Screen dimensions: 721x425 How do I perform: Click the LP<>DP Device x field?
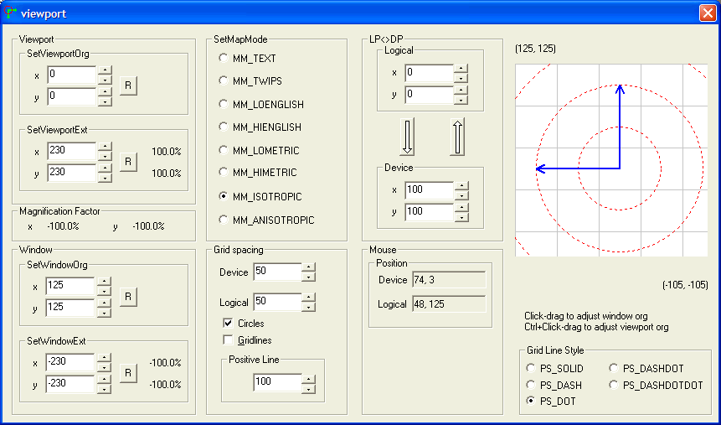tap(429, 190)
